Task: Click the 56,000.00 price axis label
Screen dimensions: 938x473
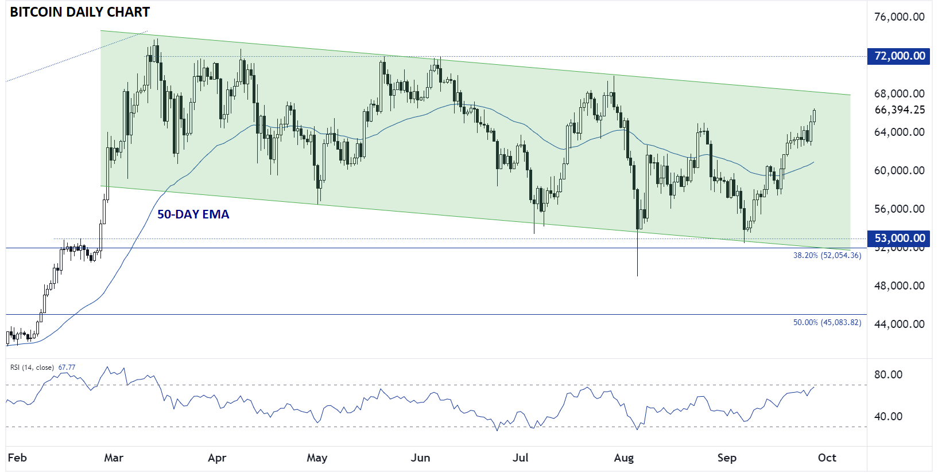Action: 899,209
